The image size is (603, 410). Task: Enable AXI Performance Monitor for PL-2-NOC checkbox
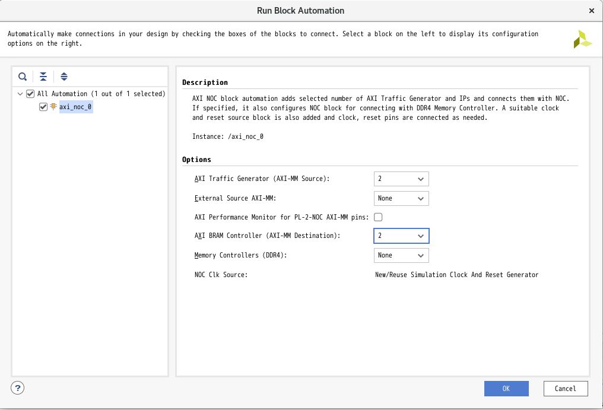coord(378,217)
